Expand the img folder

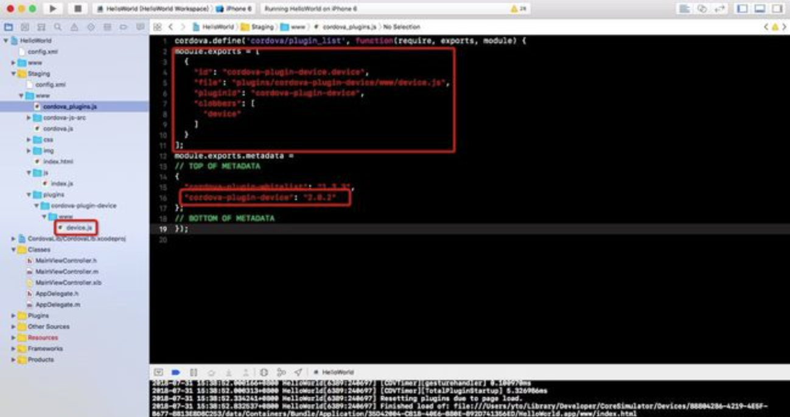click(29, 150)
